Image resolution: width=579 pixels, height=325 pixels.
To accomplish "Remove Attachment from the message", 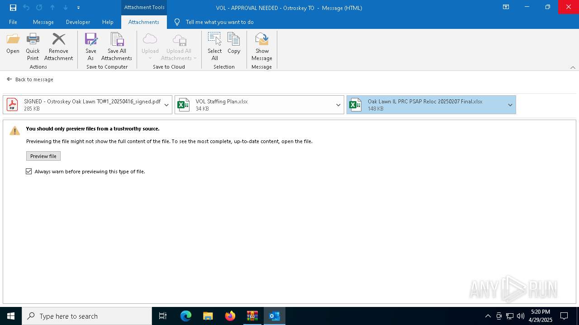I will click(58, 46).
